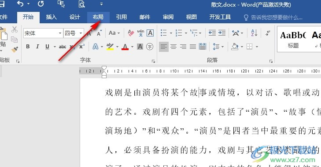Switch to the 插入 tab

click(52, 17)
